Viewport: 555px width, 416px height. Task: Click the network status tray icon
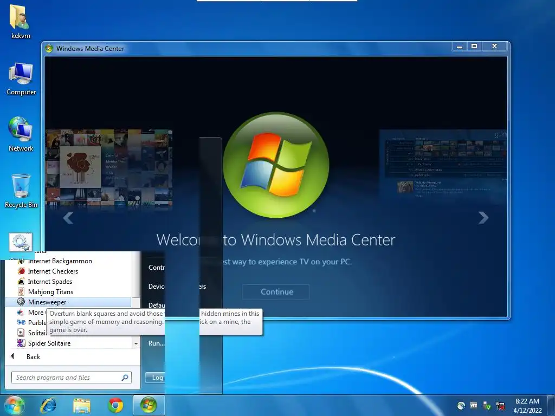(x=500, y=405)
